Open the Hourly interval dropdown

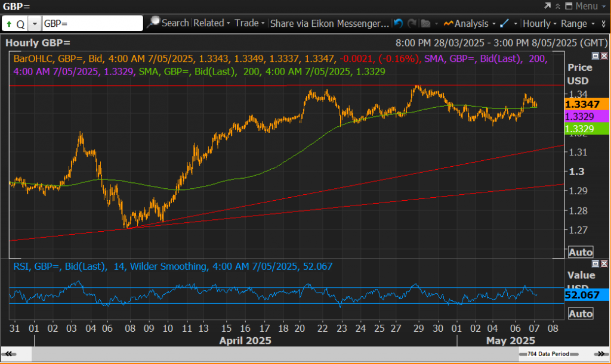tap(539, 23)
